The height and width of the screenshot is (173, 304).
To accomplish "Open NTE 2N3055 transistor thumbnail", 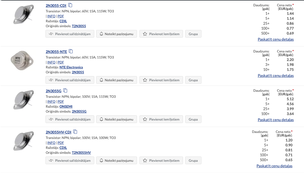I will 22,60.
